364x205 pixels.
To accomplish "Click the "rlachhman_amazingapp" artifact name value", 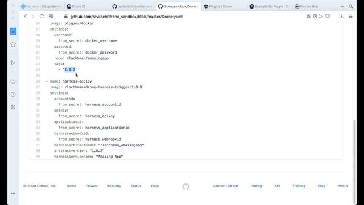I will click(121, 145).
